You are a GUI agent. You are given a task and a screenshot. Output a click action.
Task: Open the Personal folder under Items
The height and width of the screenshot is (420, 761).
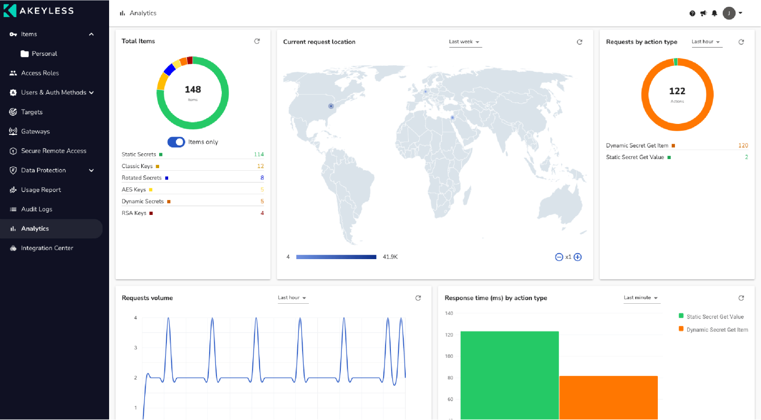[45, 53]
